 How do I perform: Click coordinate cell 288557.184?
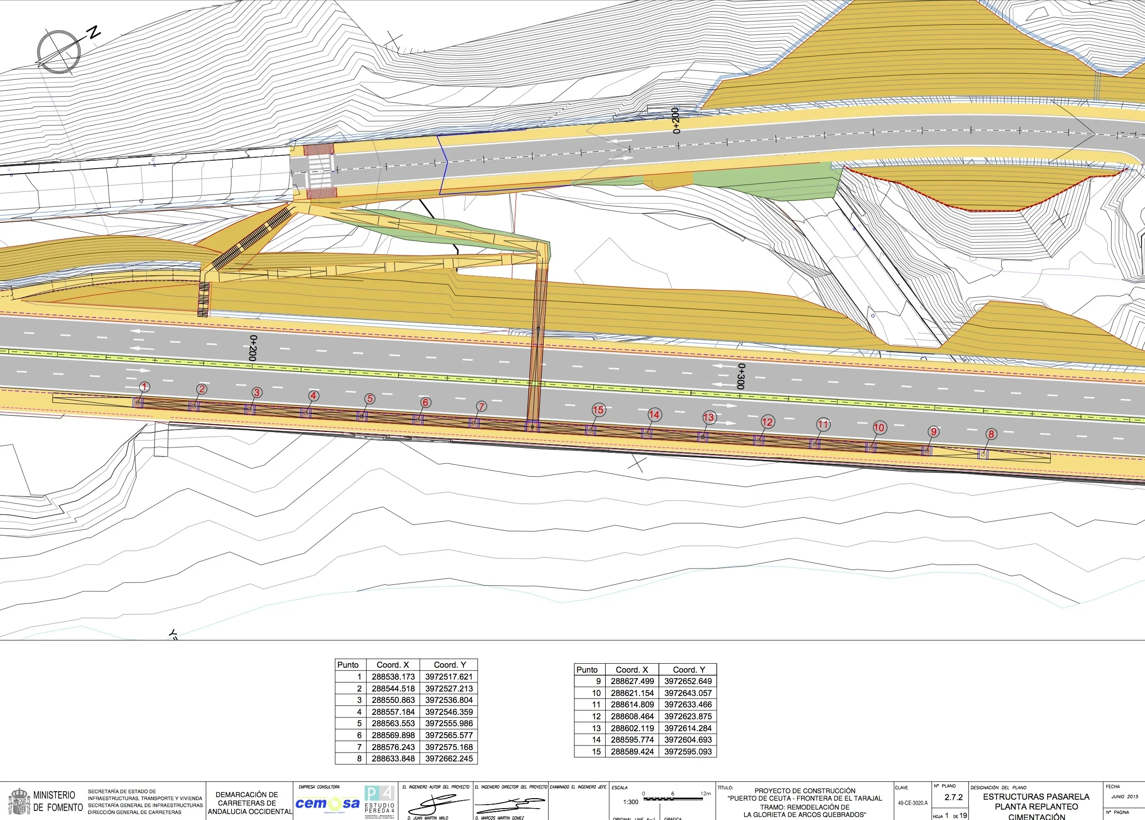tap(393, 712)
